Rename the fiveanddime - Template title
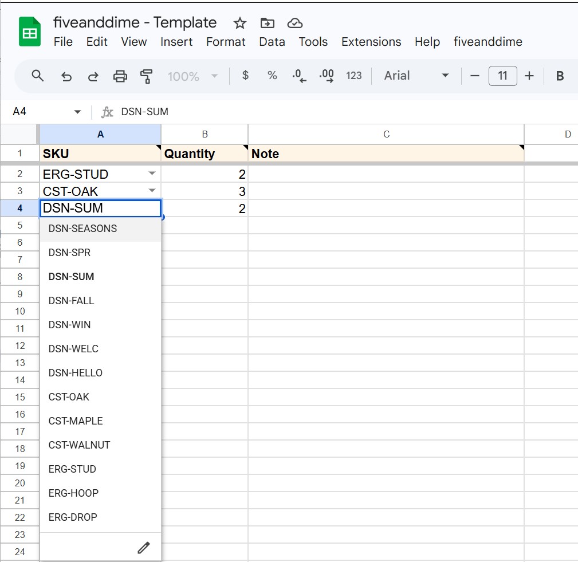Image resolution: width=578 pixels, height=562 pixels. tap(135, 23)
